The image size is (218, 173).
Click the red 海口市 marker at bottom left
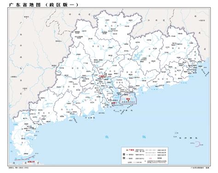31,162
